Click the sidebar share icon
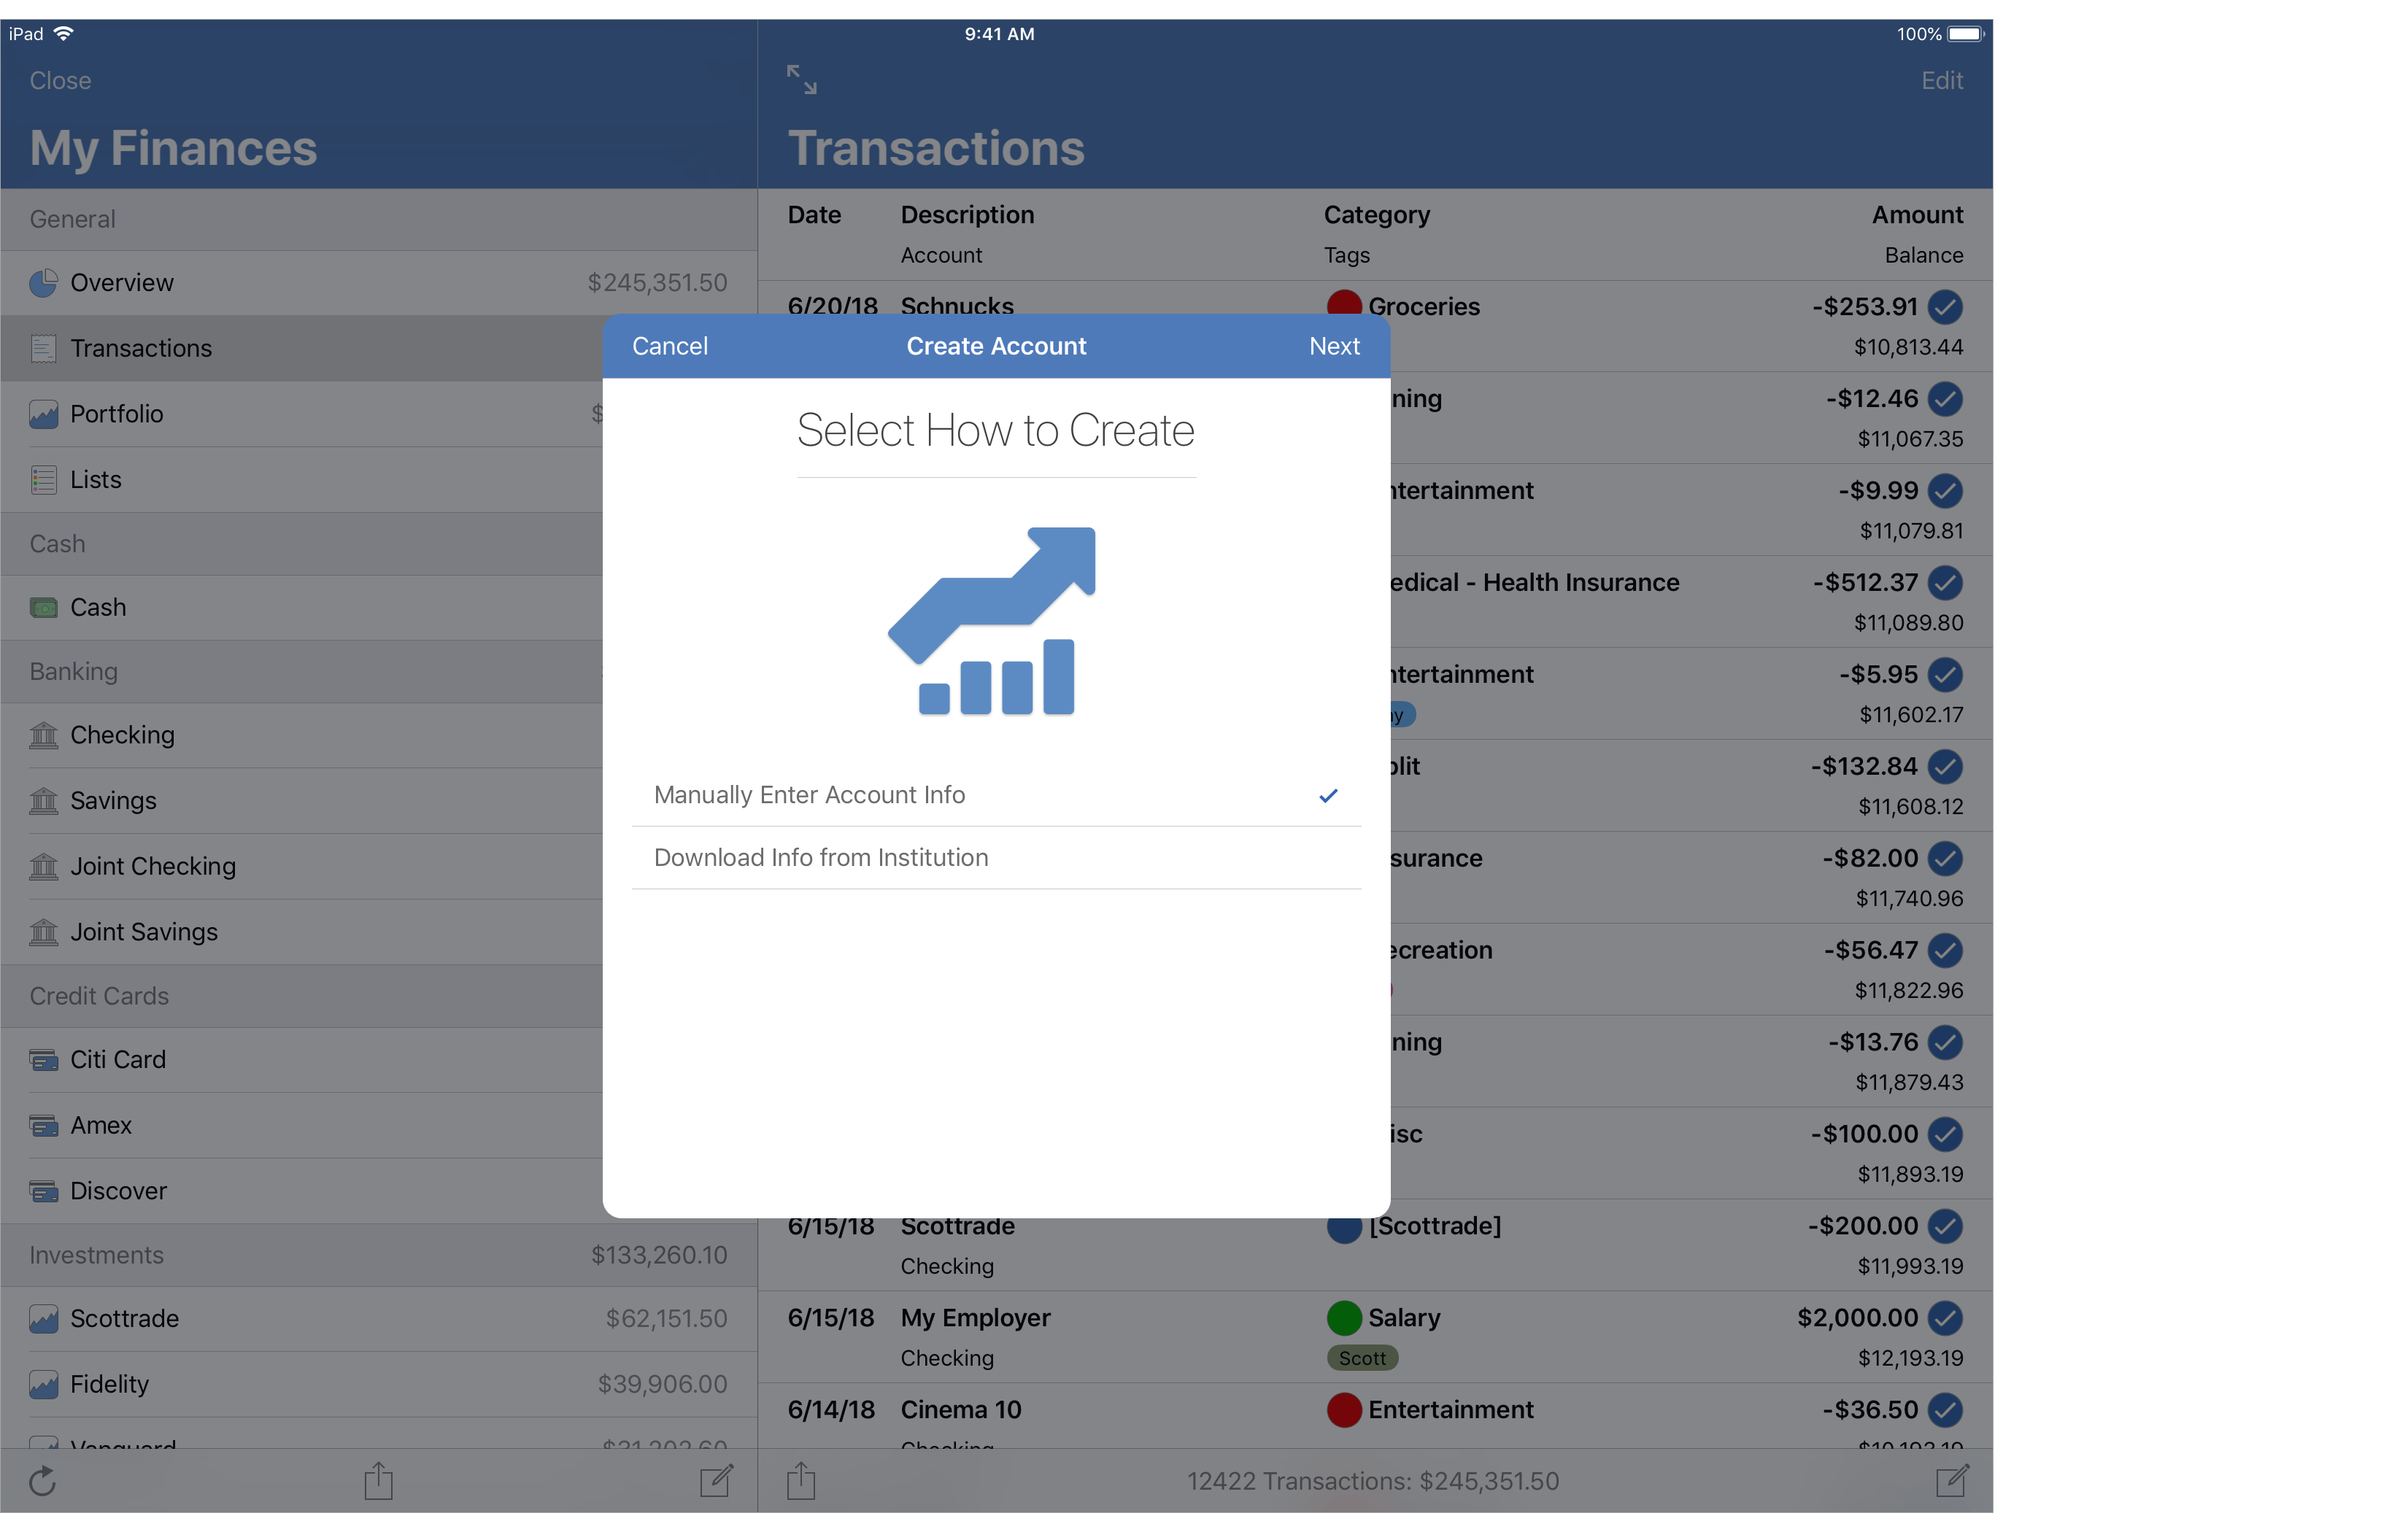 (x=378, y=1480)
